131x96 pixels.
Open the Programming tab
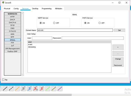pos(47,9)
